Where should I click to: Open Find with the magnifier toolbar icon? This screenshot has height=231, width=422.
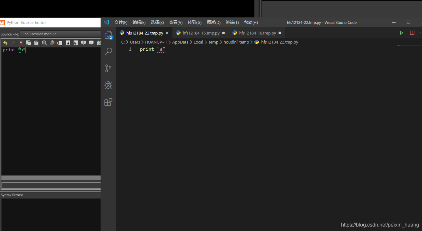(x=44, y=43)
